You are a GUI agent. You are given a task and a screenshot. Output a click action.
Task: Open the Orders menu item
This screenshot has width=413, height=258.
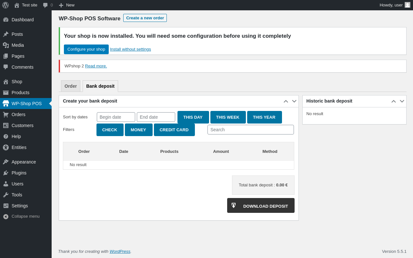26,114
